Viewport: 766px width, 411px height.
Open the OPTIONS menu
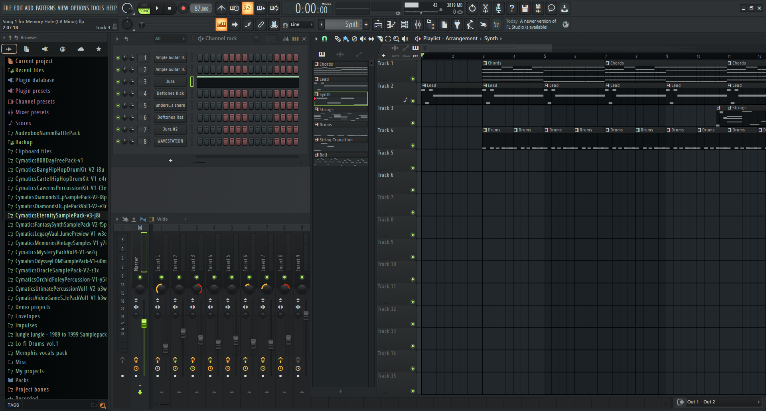(80, 8)
